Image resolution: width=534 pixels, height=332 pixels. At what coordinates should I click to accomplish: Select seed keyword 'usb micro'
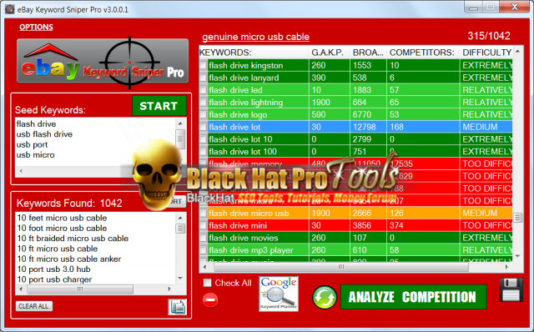[35, 155]
